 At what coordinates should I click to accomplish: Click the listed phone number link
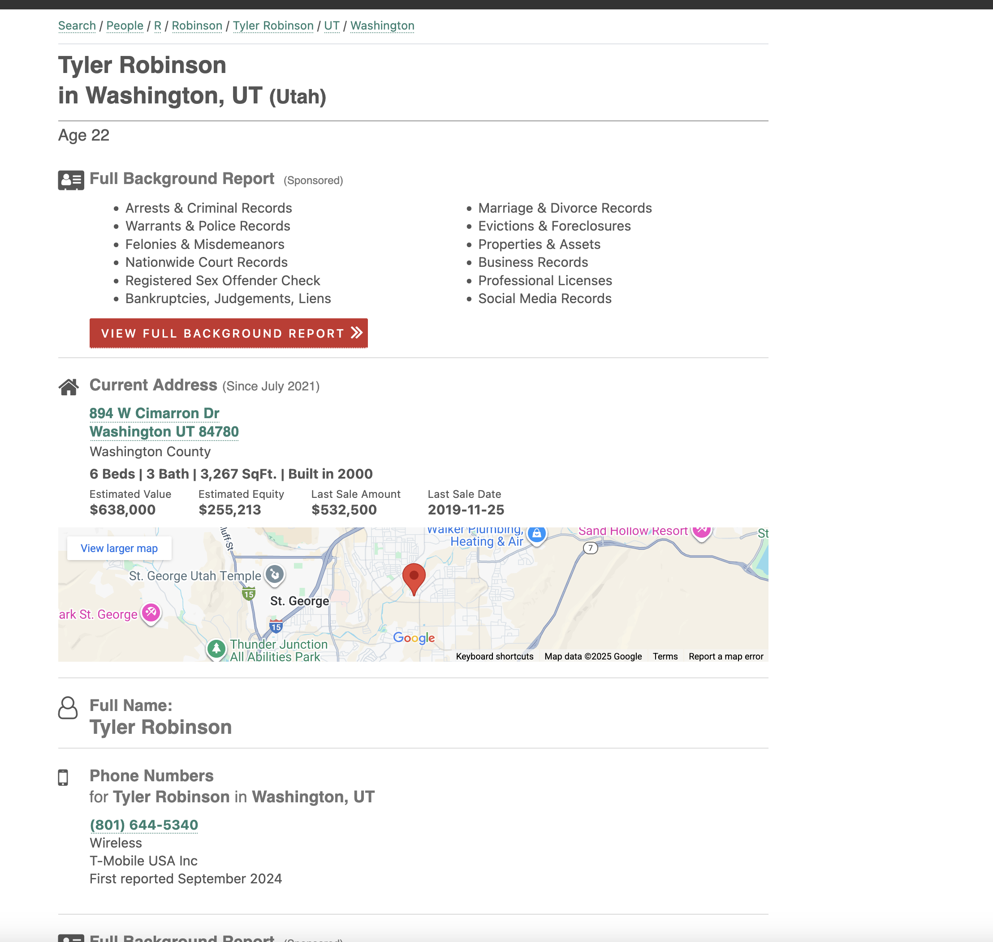144,825
